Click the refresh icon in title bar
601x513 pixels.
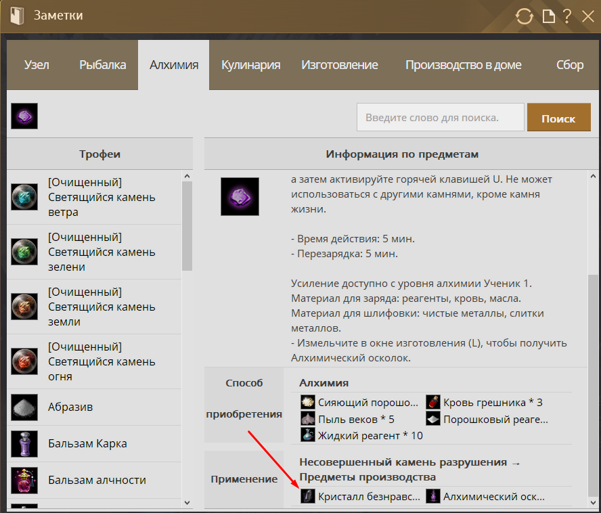[525, 16]
